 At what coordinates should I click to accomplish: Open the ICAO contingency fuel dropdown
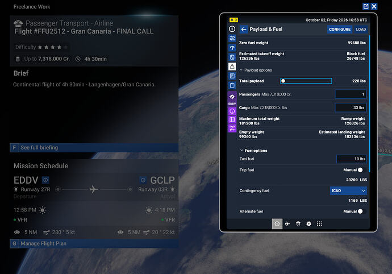pyautogui.click(x=348, y=190)
